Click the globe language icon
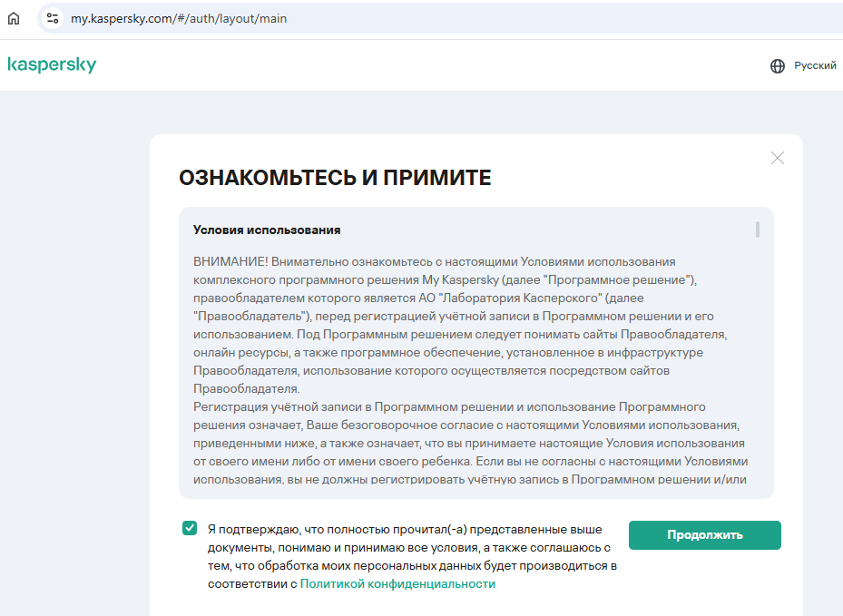Screen dimensions: 843x616 click(x=778, y=65)
